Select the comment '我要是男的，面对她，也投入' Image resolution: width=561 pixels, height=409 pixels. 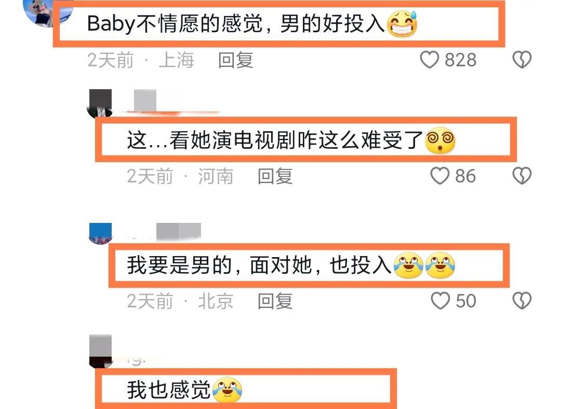click(x=291, y=265)
